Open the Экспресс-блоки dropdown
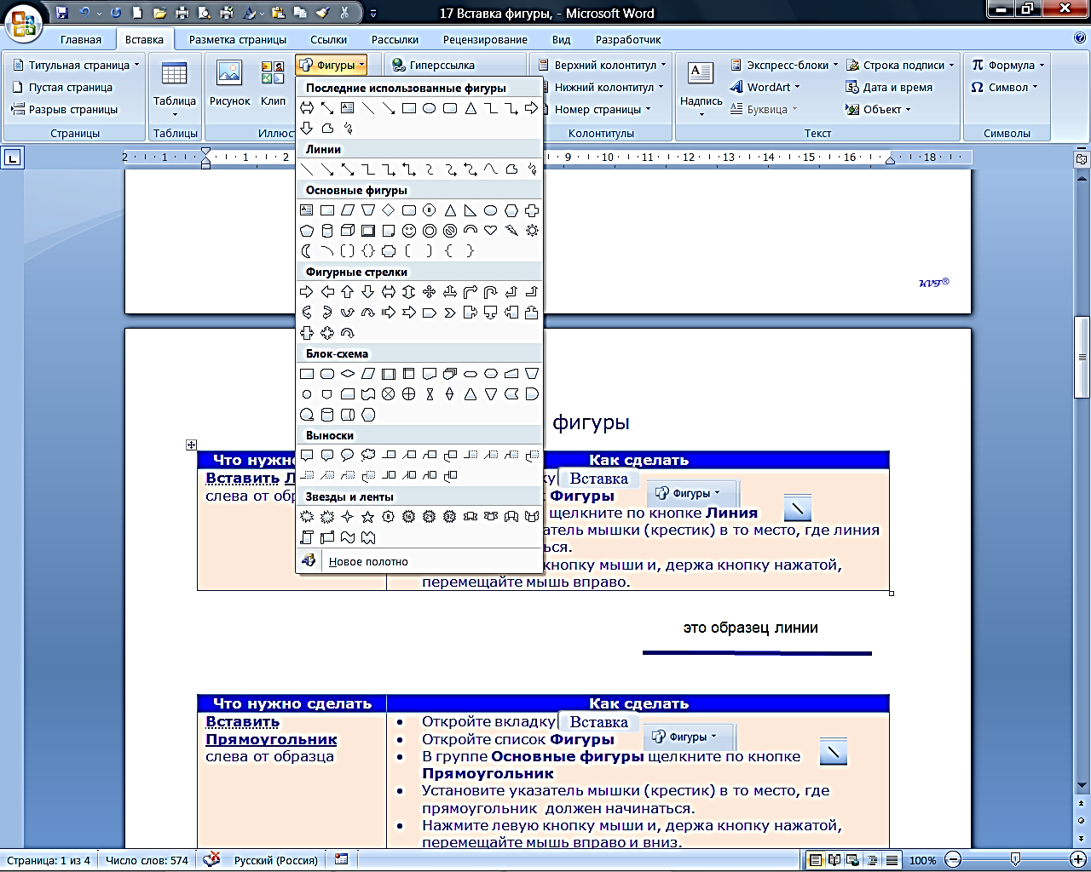This screenshot has width=1091, height=872. tap(784, 65)
